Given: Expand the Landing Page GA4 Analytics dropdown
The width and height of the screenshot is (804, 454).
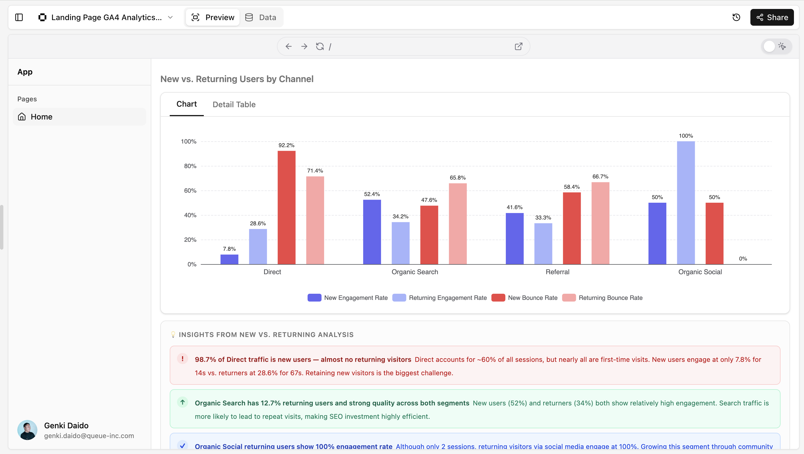Looking at the screenshot, I should pyautogui.click(x=170, y=18).
